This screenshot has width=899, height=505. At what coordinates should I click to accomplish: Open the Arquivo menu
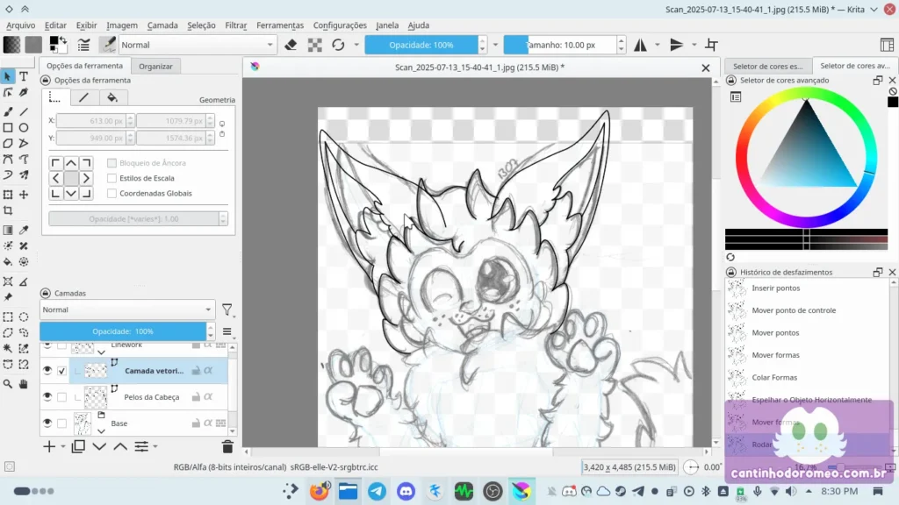point(21,25)
